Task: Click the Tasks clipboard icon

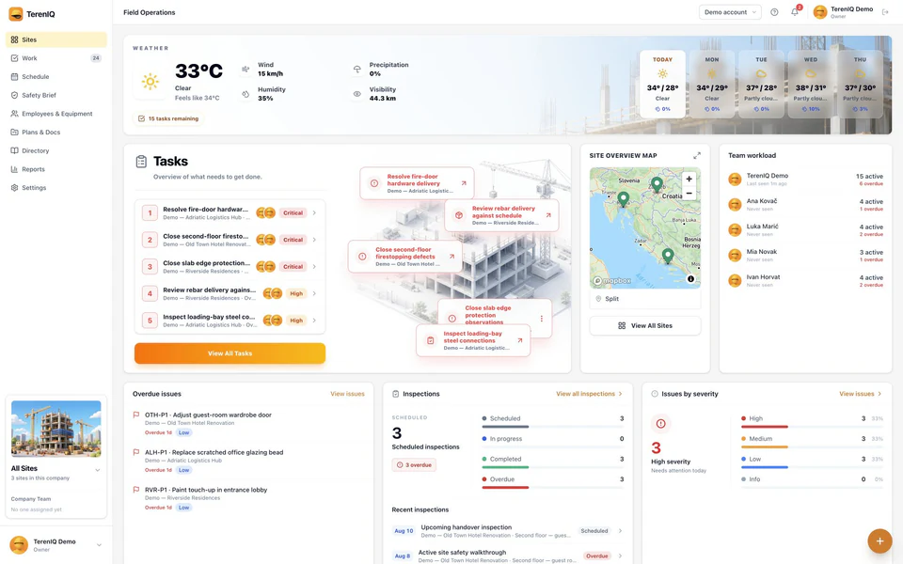Action: point(141,162)
